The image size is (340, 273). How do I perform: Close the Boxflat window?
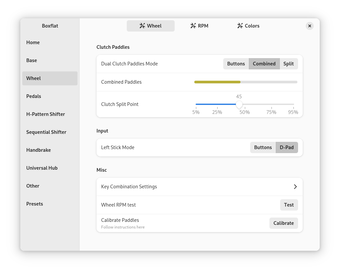click(x=310, y=26)
